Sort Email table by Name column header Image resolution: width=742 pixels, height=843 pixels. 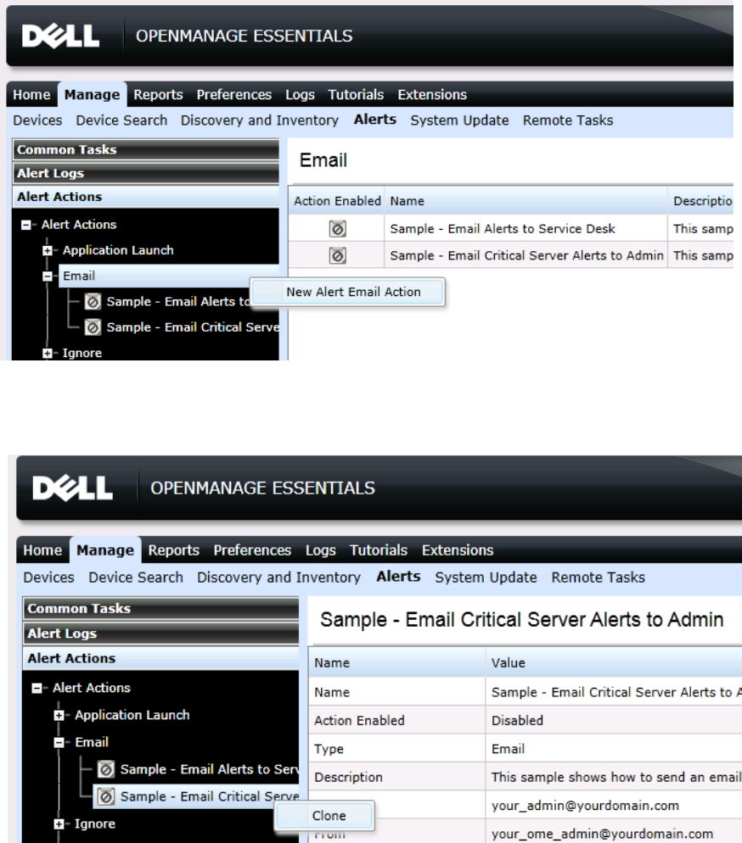[526, 201]
